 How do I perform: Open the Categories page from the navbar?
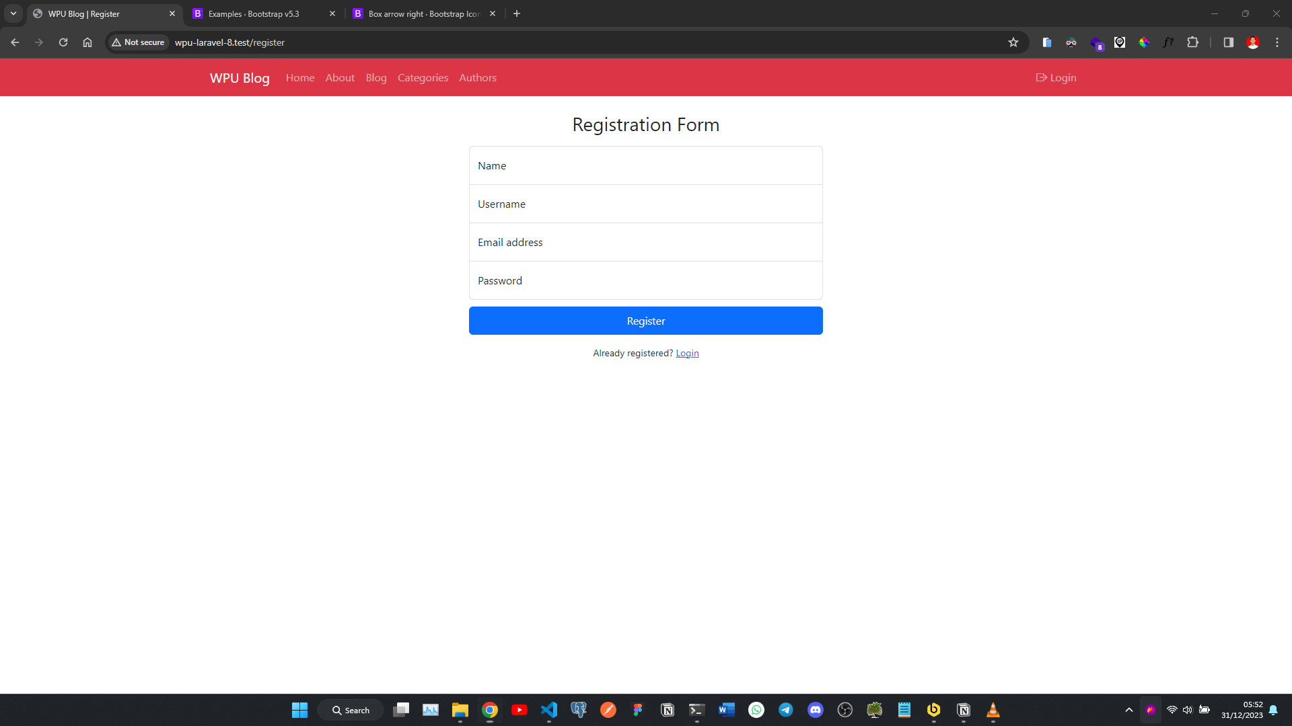tap(422, 77)
